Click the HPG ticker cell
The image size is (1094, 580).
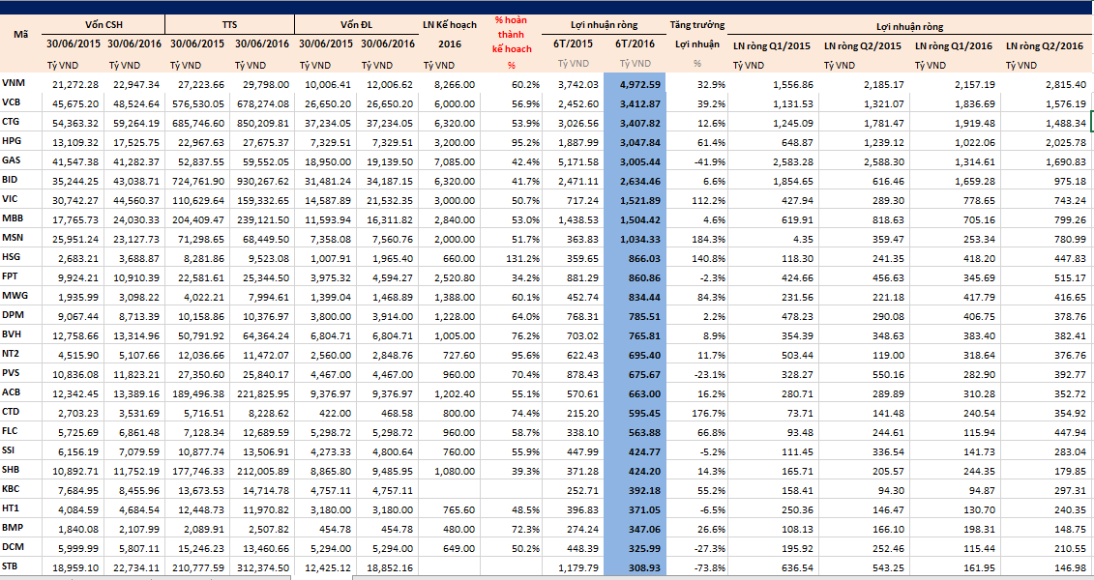[12, 141]
